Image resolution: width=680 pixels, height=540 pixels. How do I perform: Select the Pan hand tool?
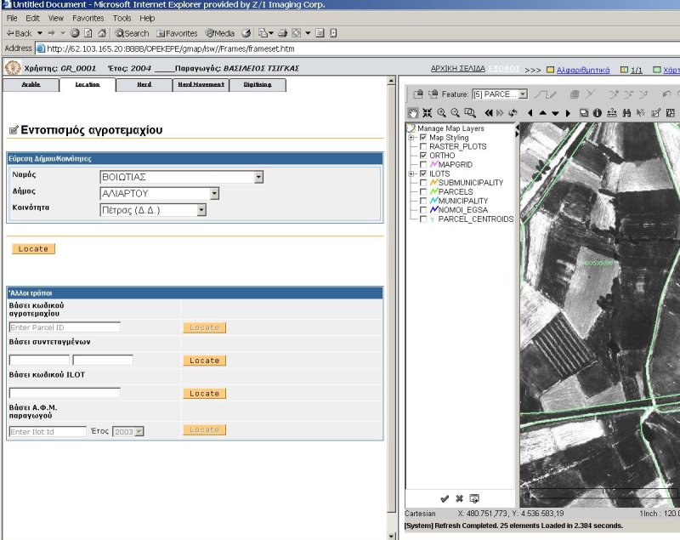coord(413,112)
